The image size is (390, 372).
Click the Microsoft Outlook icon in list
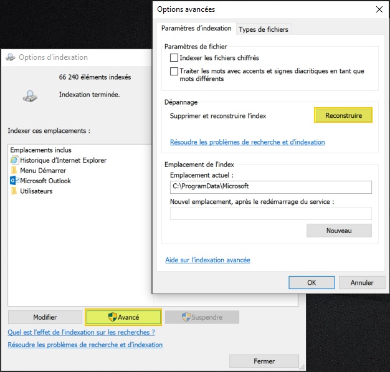click(14, 181)
